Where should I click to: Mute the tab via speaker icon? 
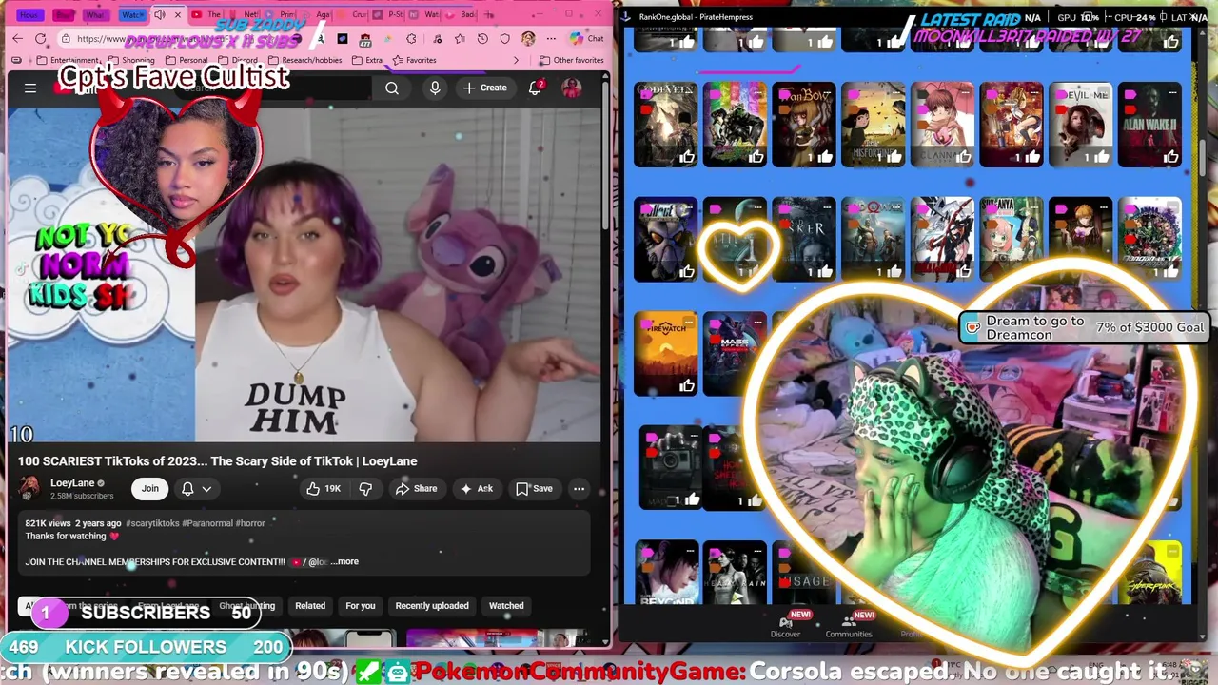click(160, 15)
